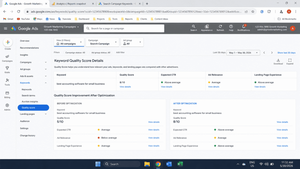300x169 pixels.
Task: Open Outlook from the taskbar
Action: click(169, 164)
